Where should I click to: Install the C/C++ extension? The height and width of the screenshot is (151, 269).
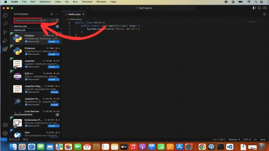[52, 80]
